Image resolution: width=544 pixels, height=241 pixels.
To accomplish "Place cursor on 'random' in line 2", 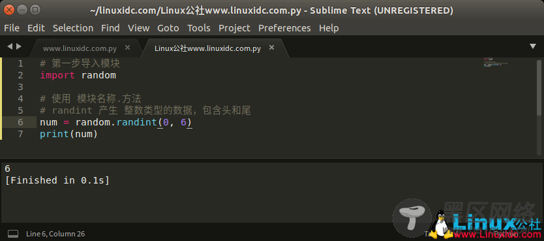I will coord(98,75).
